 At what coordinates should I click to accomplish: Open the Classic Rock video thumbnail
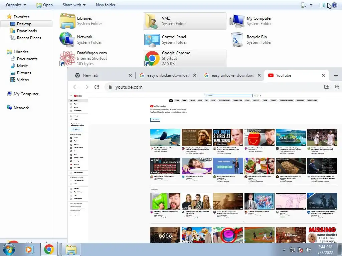196,137
